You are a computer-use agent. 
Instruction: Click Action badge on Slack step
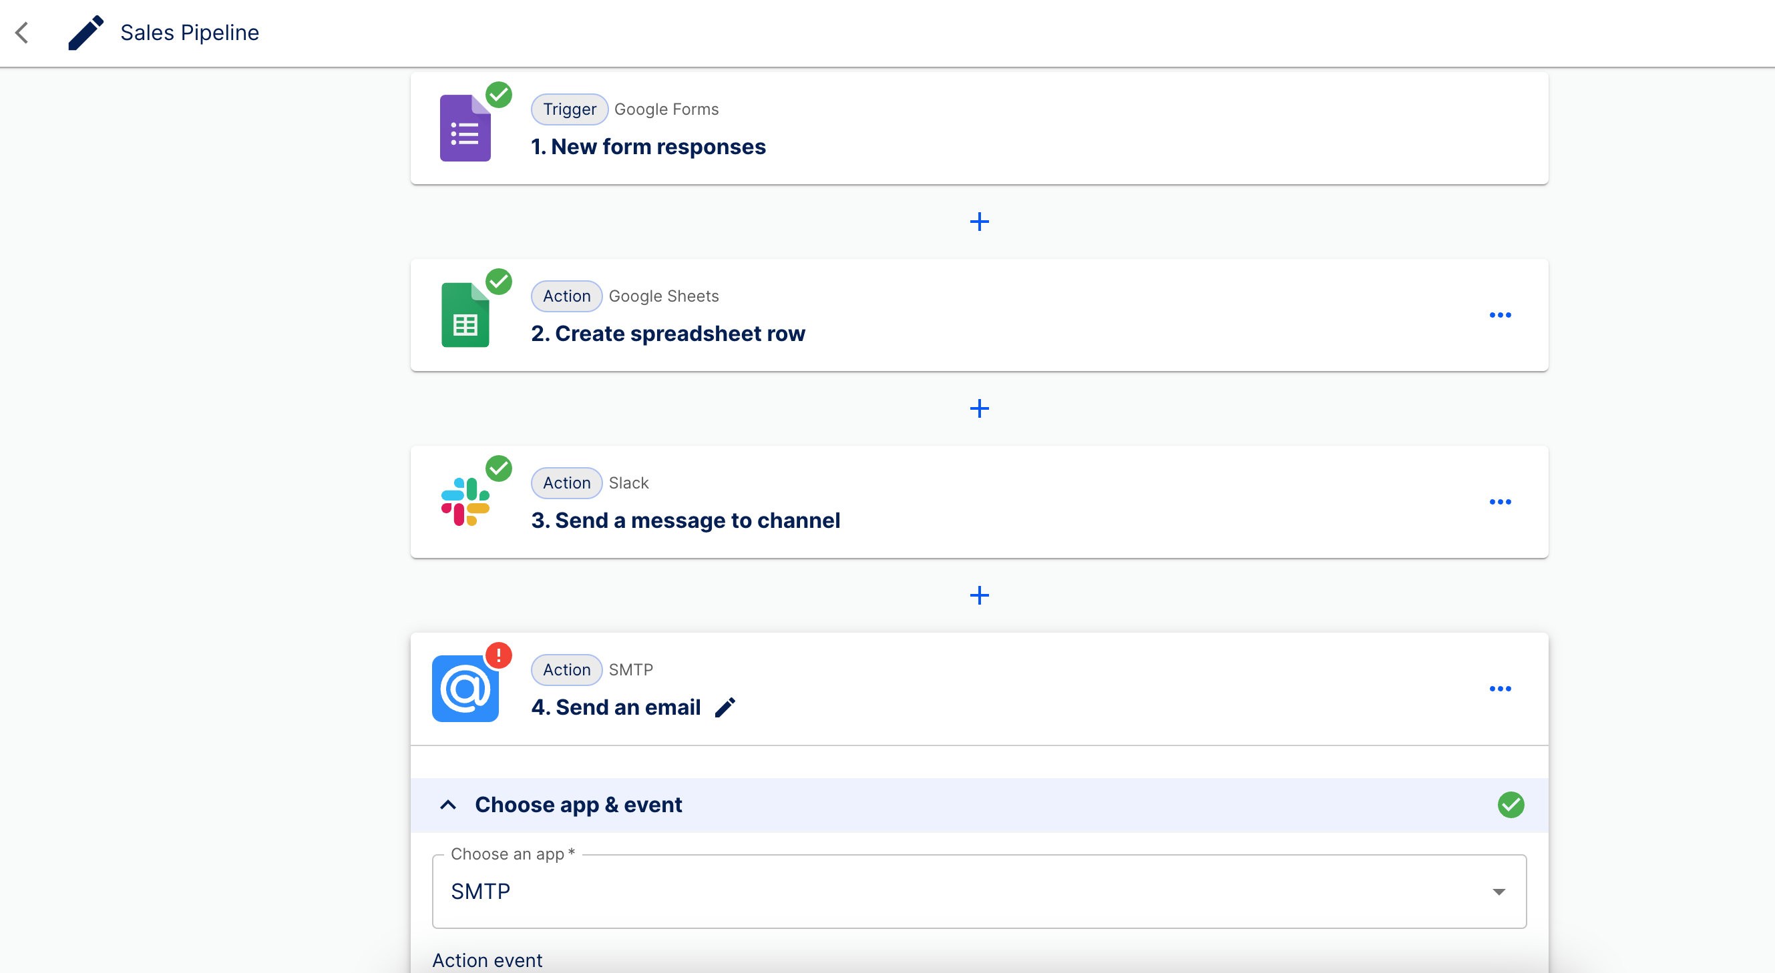pos(566,482)
